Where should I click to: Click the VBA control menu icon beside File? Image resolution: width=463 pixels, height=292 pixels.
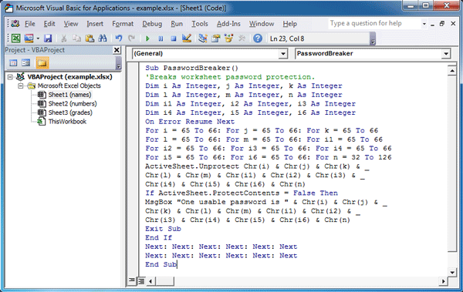(x=15, y=24)
